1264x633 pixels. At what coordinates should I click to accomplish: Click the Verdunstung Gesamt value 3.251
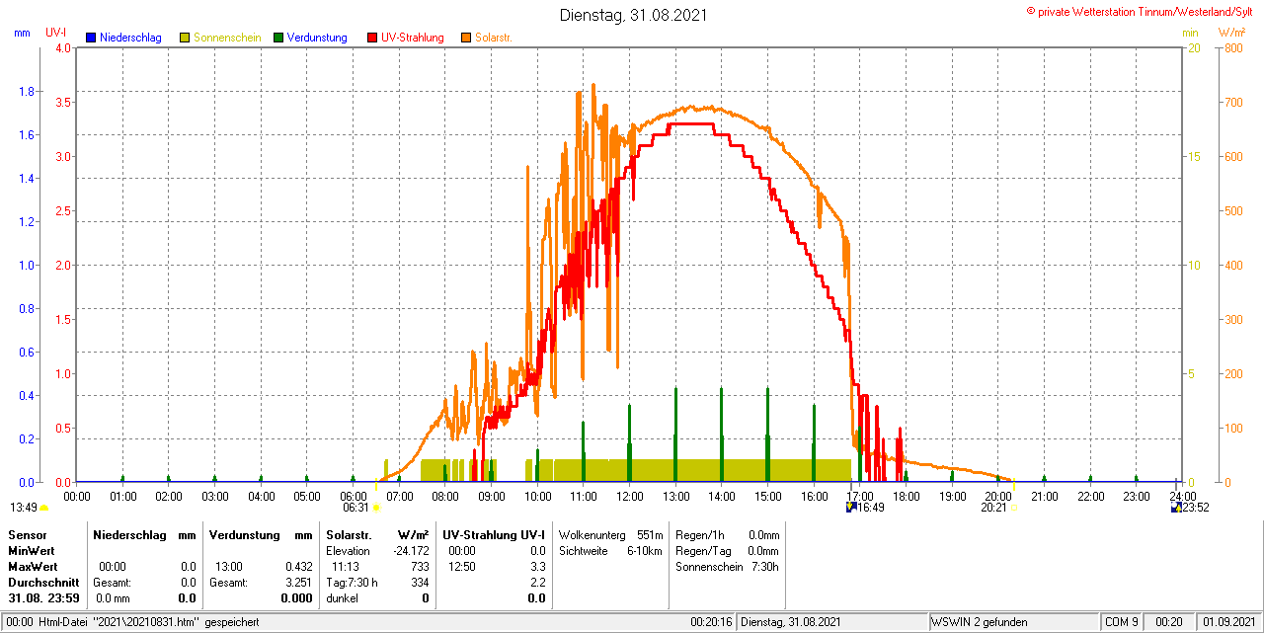298,583
